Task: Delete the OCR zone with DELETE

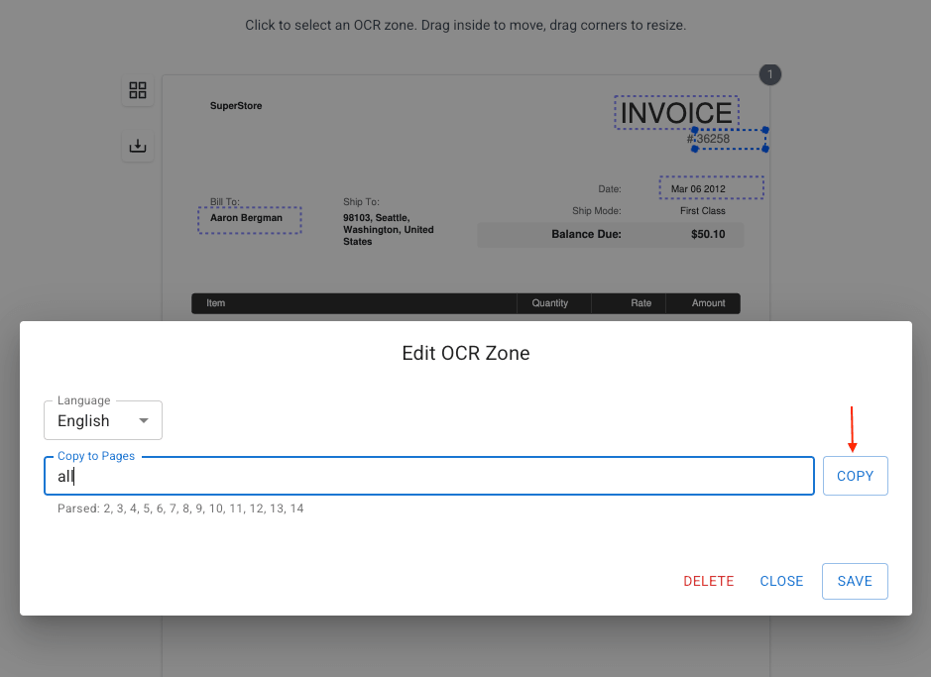Action: (x=708, y=582)
